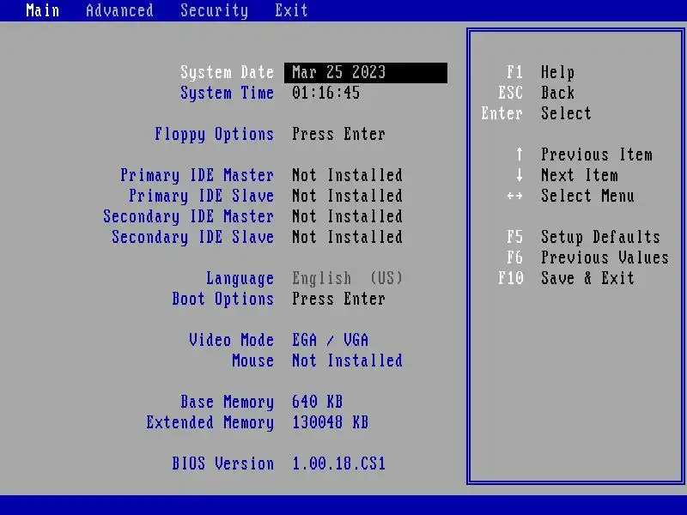Click the up arrow key icon
The height and width of the screenshot is (515, 687).
pyautogui.click(x=520, y=154)
